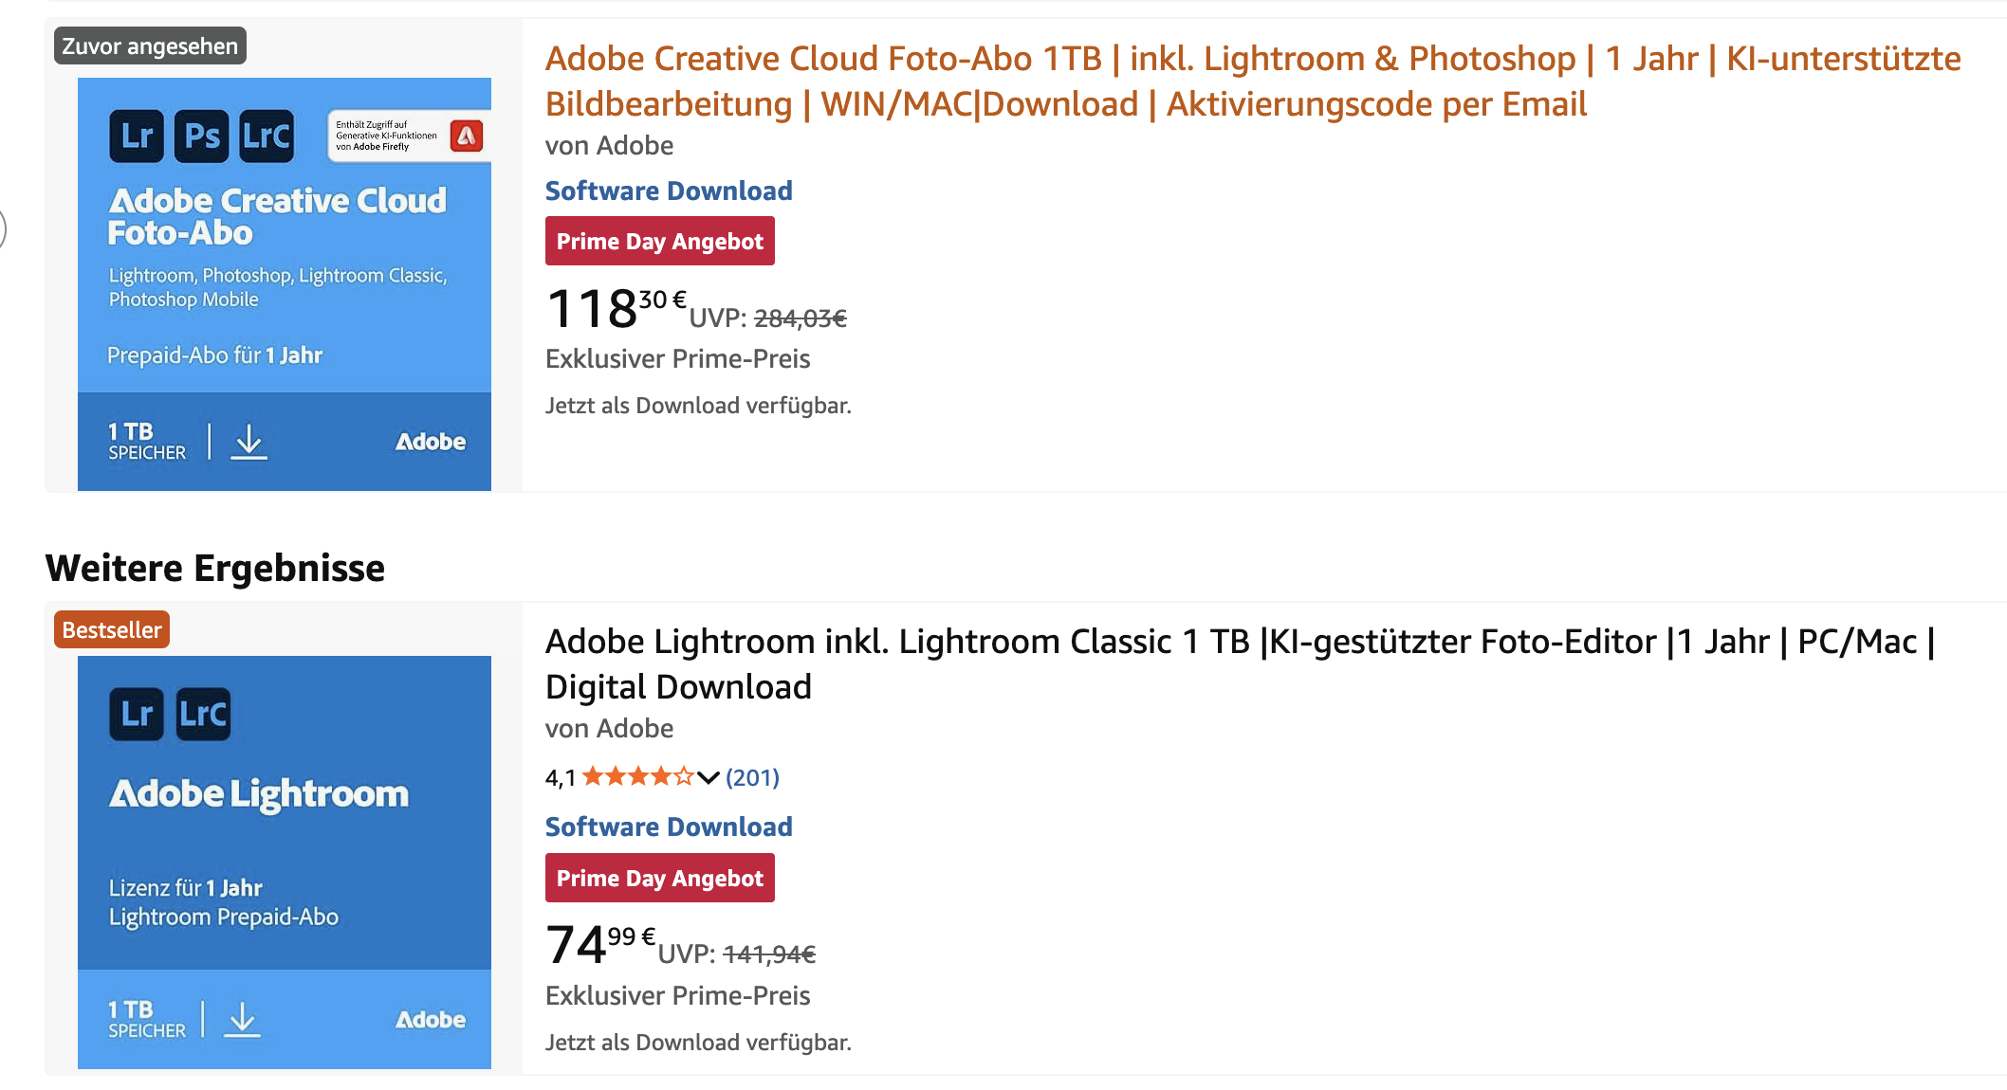
Task: Click the Prime Day Angebot badge for Lightroom
Action: point(660,878)
